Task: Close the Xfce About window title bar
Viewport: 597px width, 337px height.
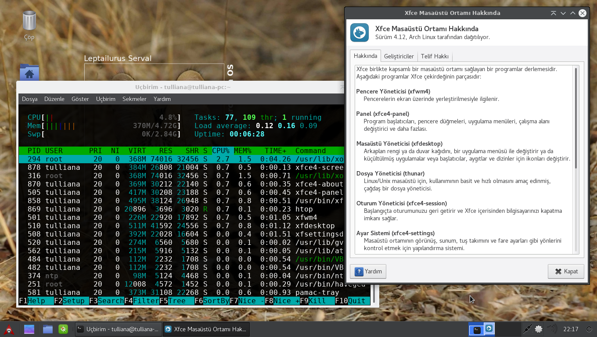Action: click(x=583, y=13)
